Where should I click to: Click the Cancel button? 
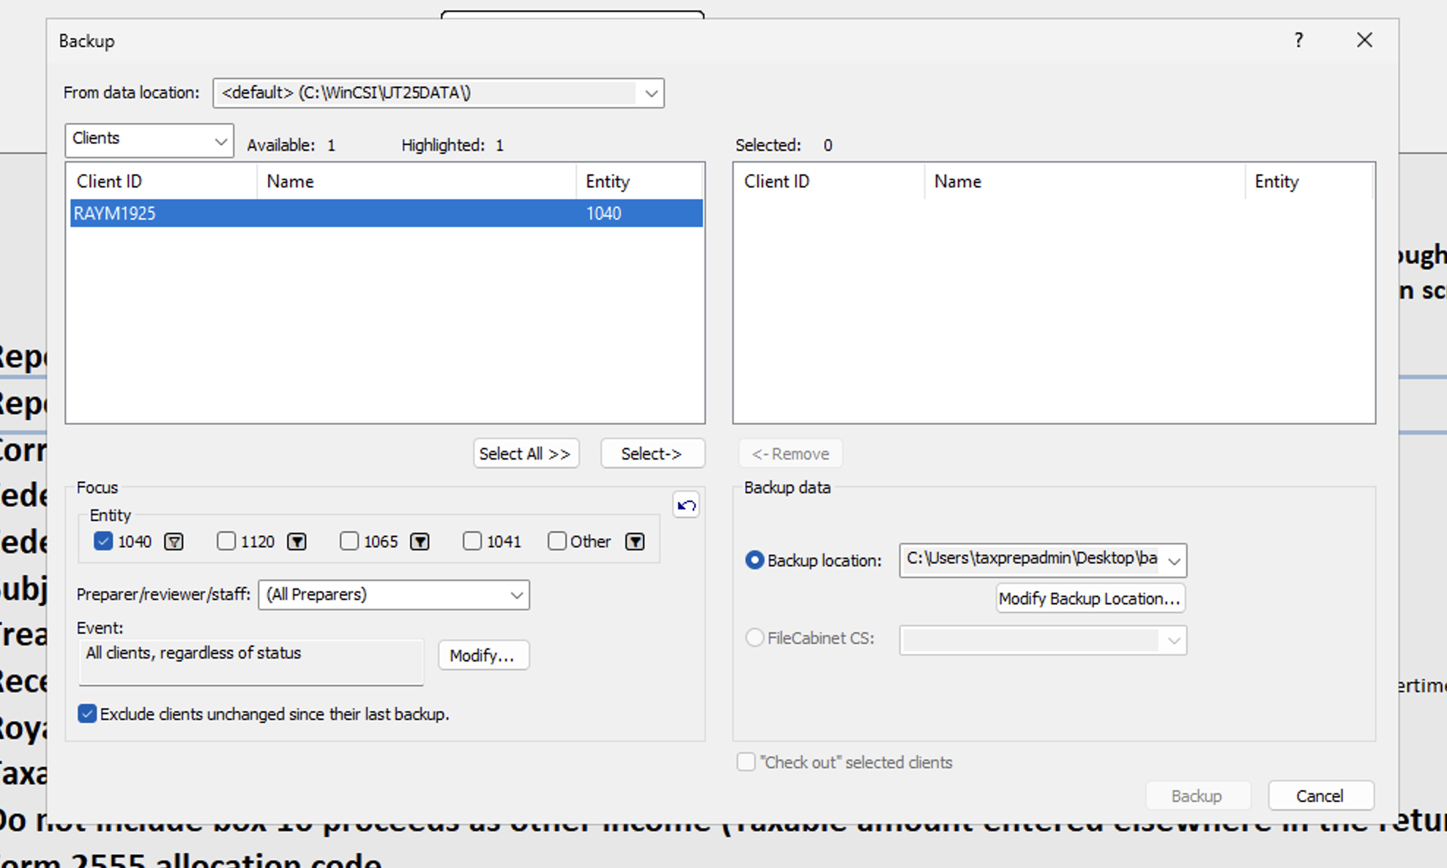coord(1320,796)
